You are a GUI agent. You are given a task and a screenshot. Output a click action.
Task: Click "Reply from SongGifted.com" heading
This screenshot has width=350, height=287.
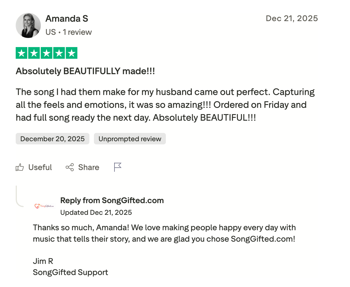click(x=112, y=201)
